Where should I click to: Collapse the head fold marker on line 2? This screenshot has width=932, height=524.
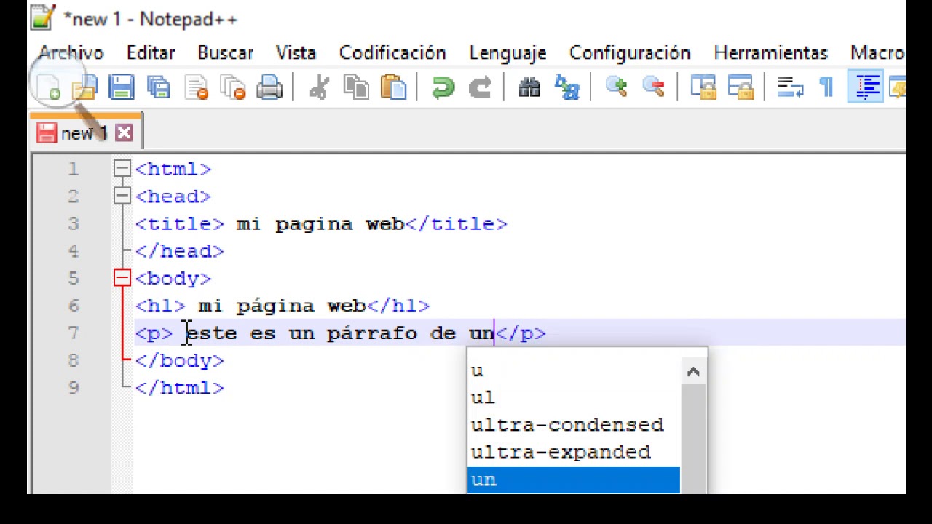122,196
